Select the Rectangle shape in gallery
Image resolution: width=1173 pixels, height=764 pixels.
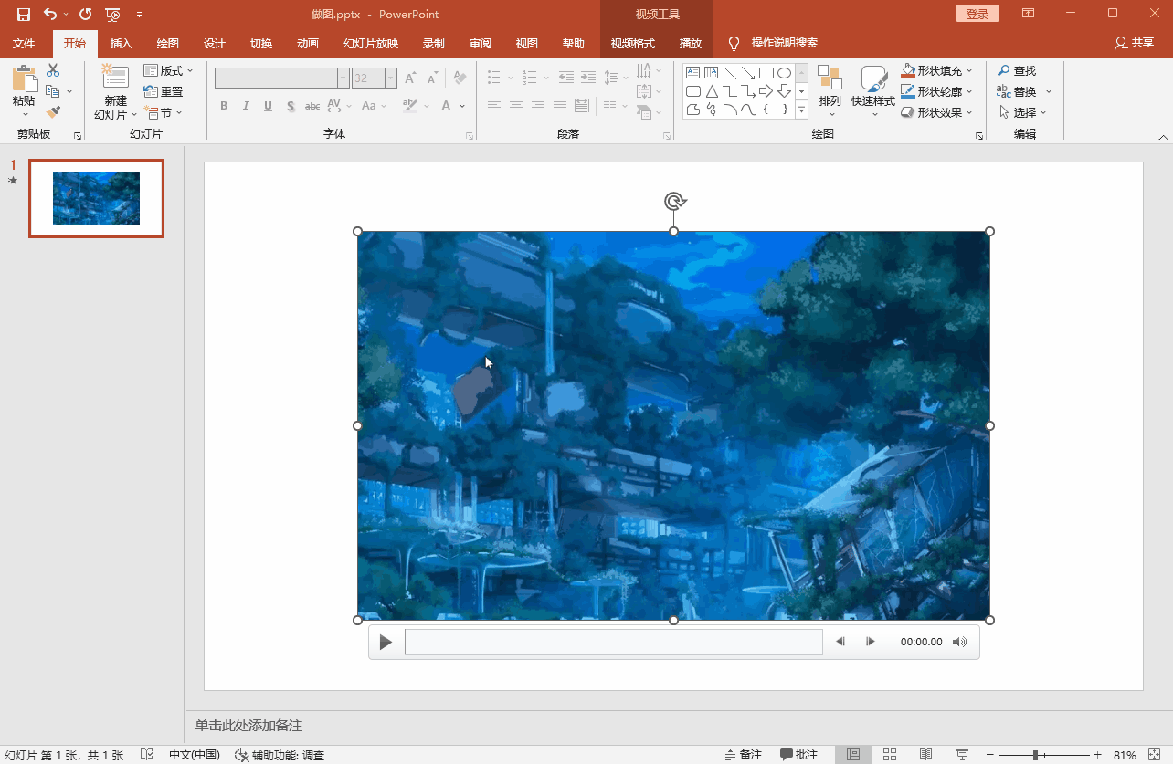766,73
